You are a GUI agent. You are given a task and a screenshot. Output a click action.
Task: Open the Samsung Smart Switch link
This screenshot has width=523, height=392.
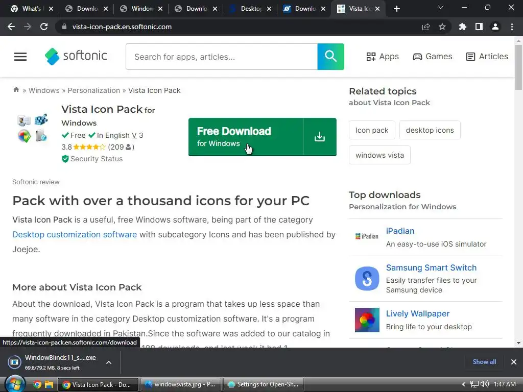[431, 267]
